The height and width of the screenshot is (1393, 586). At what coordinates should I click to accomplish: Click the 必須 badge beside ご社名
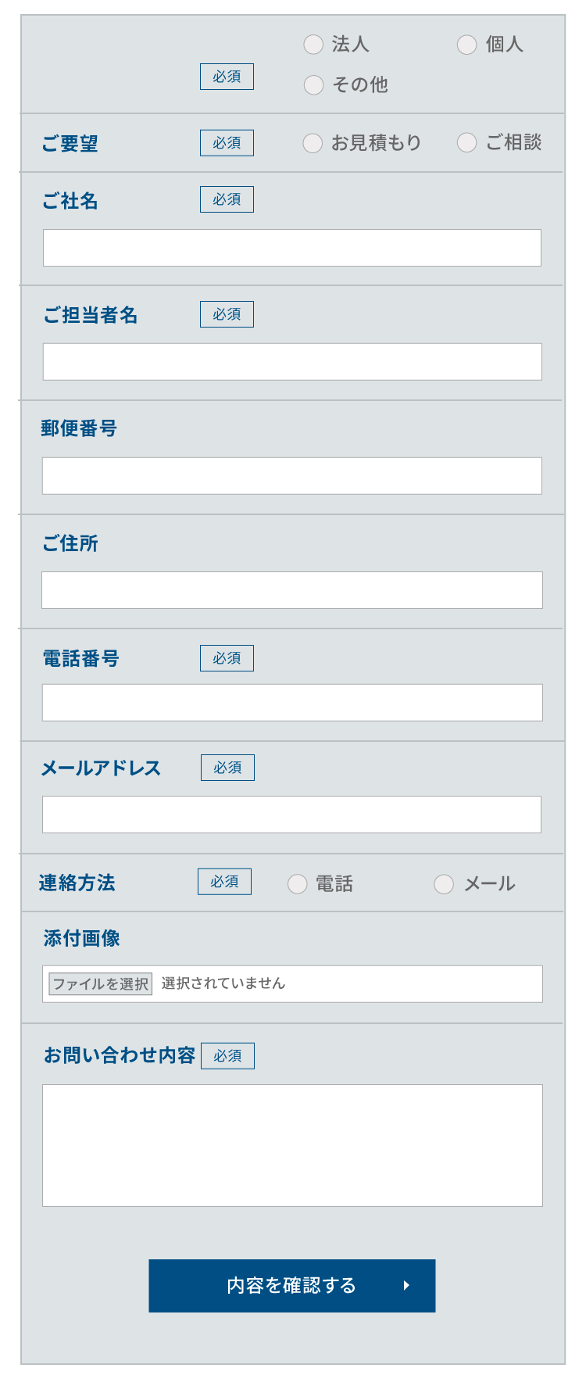pos(227,199)
